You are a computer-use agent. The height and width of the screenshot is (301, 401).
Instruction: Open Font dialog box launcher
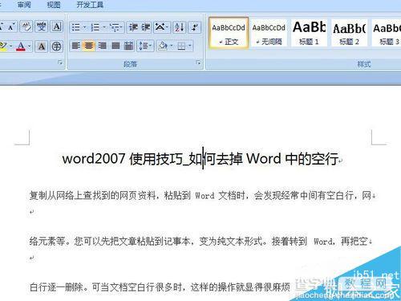pos(60,63)
